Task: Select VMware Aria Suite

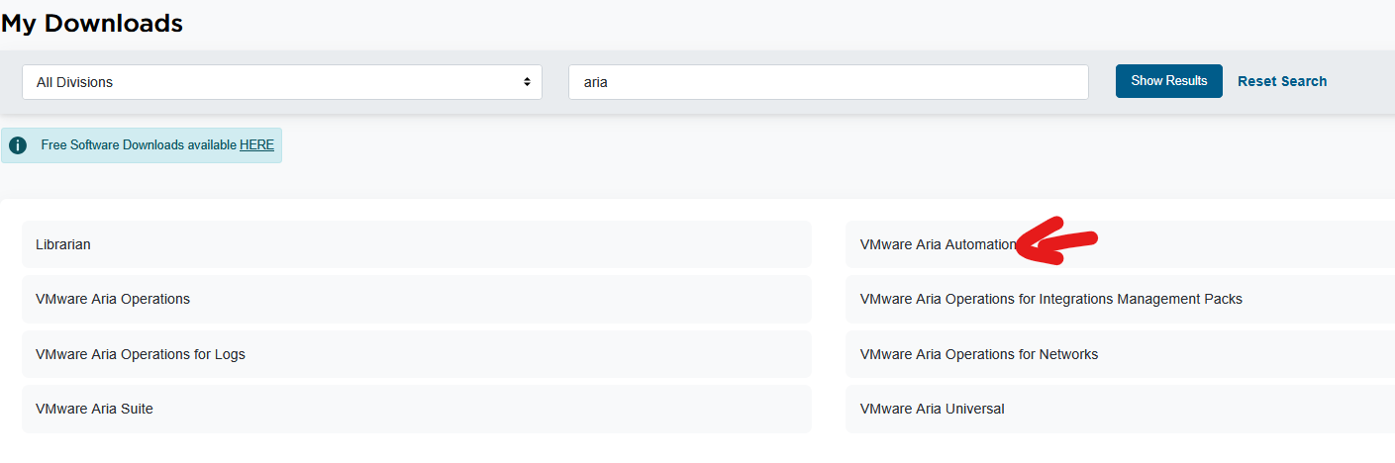Action: click(417, 409)
